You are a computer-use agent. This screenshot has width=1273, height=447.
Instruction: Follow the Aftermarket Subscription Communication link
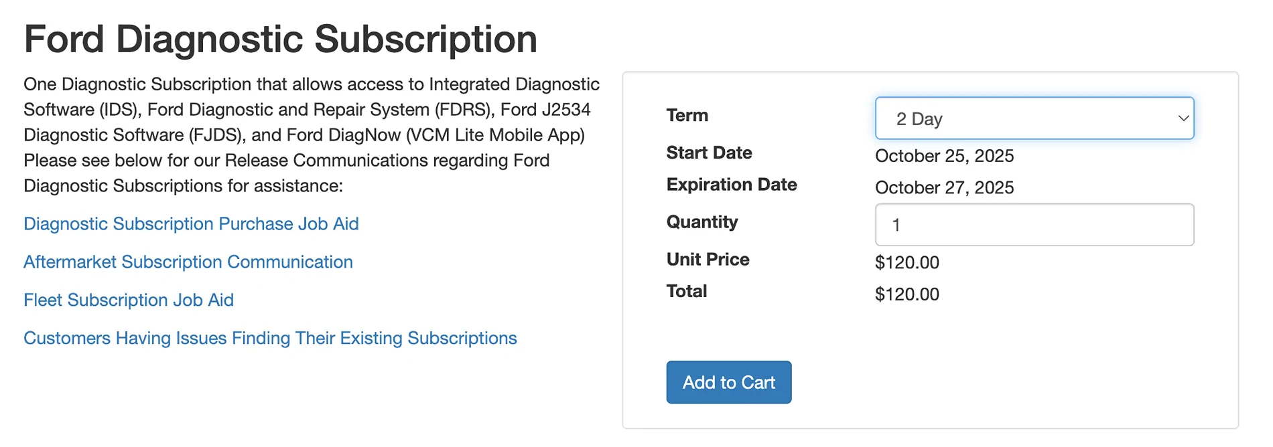coord(188,262)
